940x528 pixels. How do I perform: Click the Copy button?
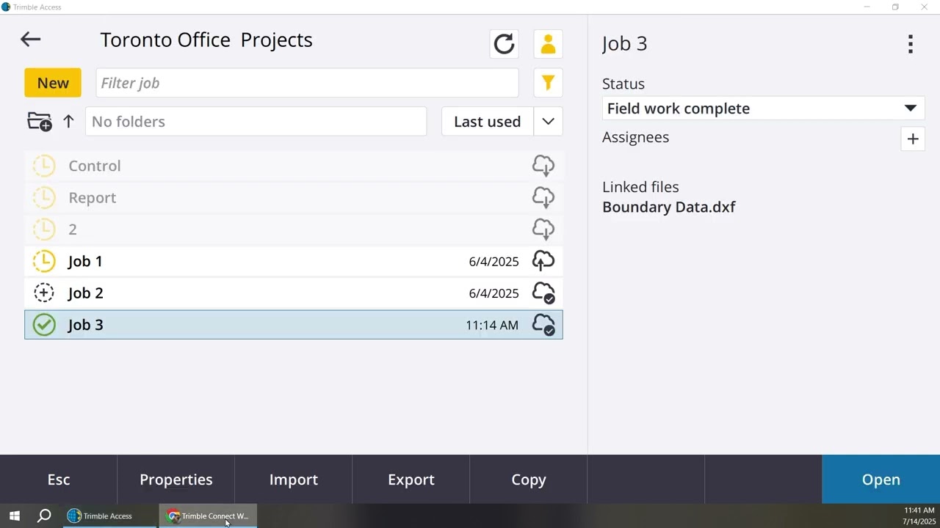click(x=529, y=480)
